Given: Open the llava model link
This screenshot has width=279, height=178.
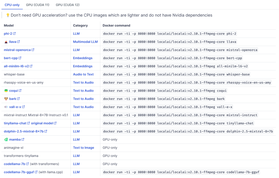Looking at the screenshot, I should [x=13, y=42].
